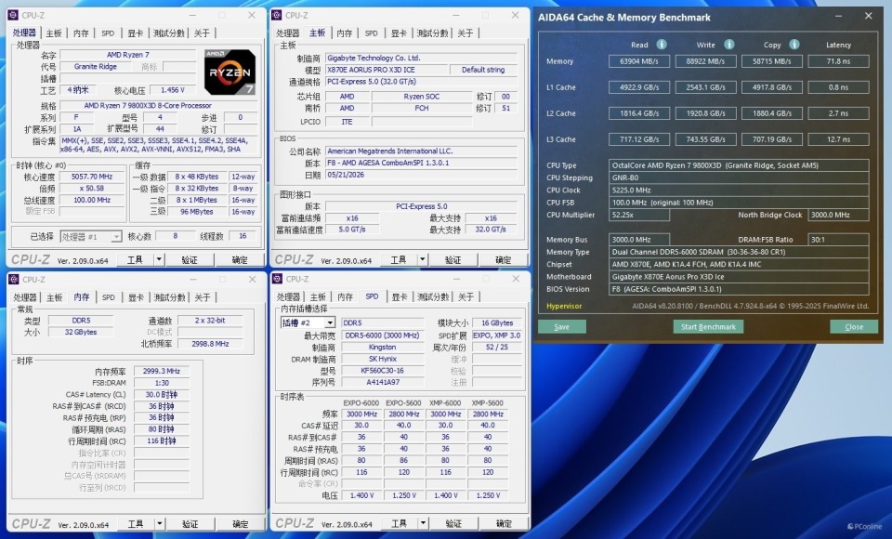
Task: Click the Read info icon in AIDA64
Action: coord(661,45)
